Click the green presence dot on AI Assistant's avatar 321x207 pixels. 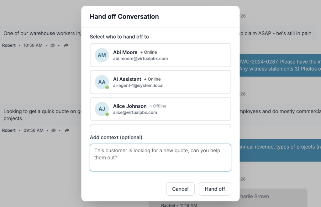click(x=107, y=87)
